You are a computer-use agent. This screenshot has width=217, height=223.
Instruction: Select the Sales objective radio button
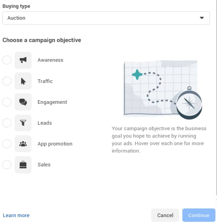click(7, 165)
